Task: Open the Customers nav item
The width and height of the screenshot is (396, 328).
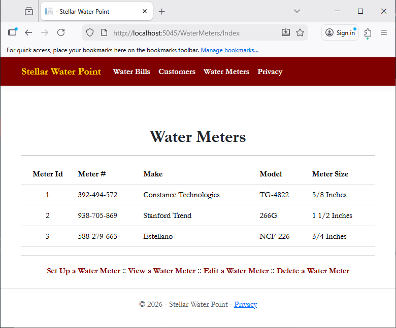Action: tap(177, 71)
